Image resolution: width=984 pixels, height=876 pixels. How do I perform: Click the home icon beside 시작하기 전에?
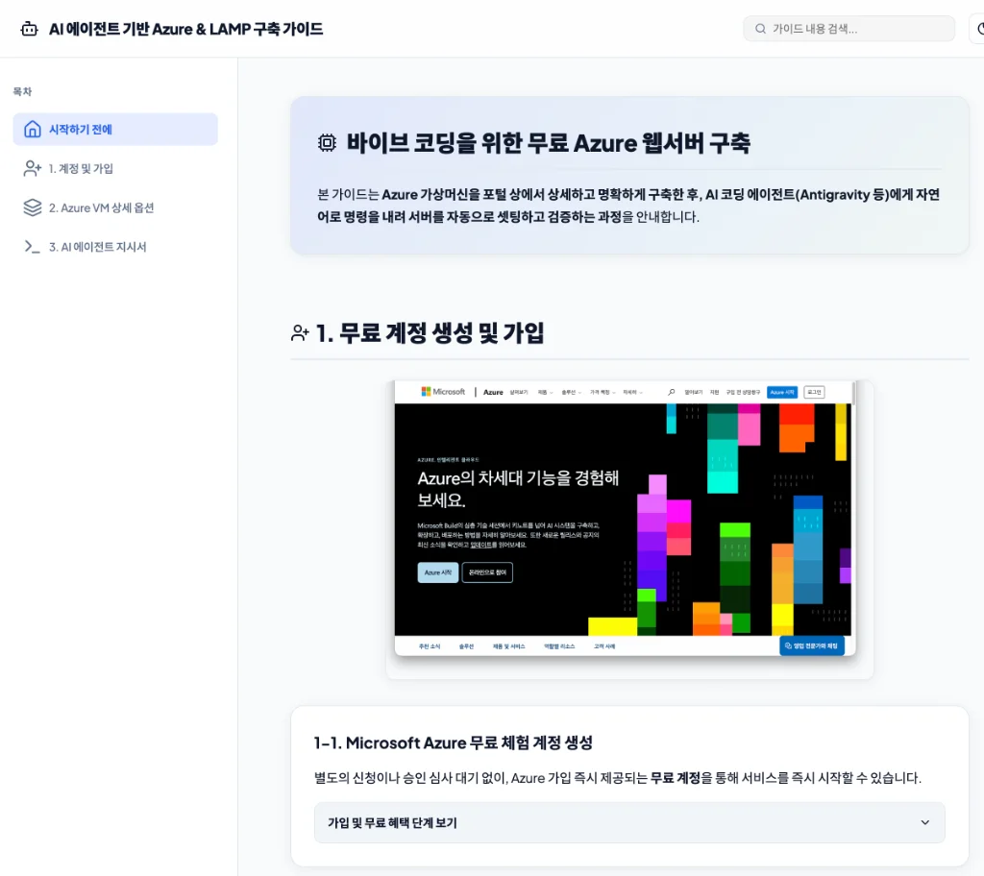(x=32, y=130)
